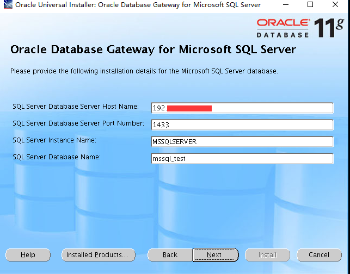Image resolution: width=350 pixels, height=274 pixels.
Task: Cancel the gateway installation
Action: click(x=319, y=254)
